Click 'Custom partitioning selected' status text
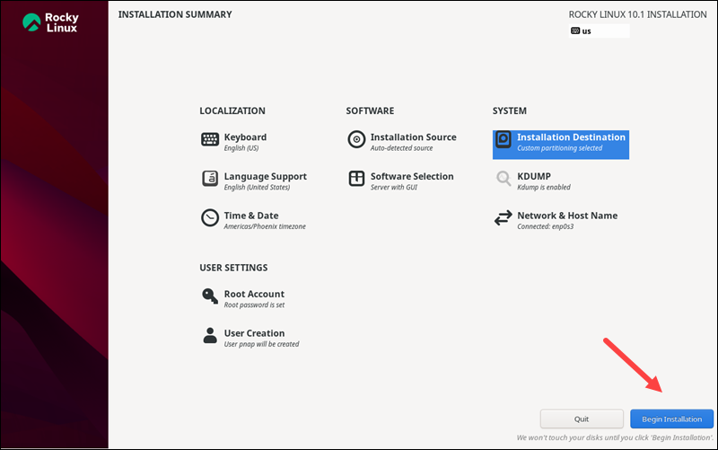The image size is (718, 450). click(559, 148)
